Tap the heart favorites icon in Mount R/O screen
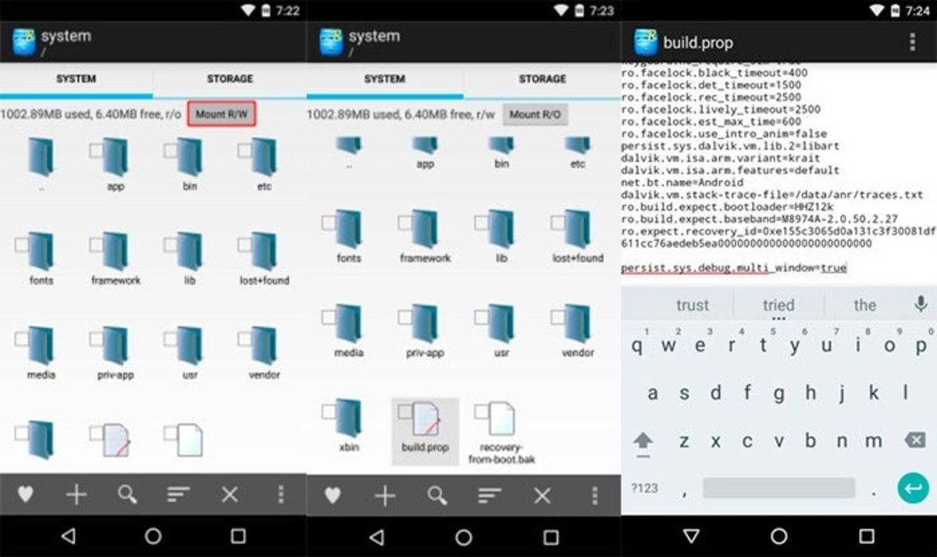The image size is (937, 557). coord(333,495)
